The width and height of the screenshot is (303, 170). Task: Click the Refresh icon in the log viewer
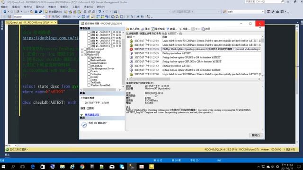coord(153,29)
